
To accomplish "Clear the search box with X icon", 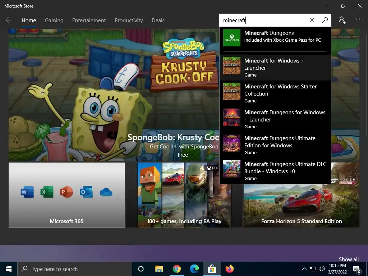I will click(312, 20).
